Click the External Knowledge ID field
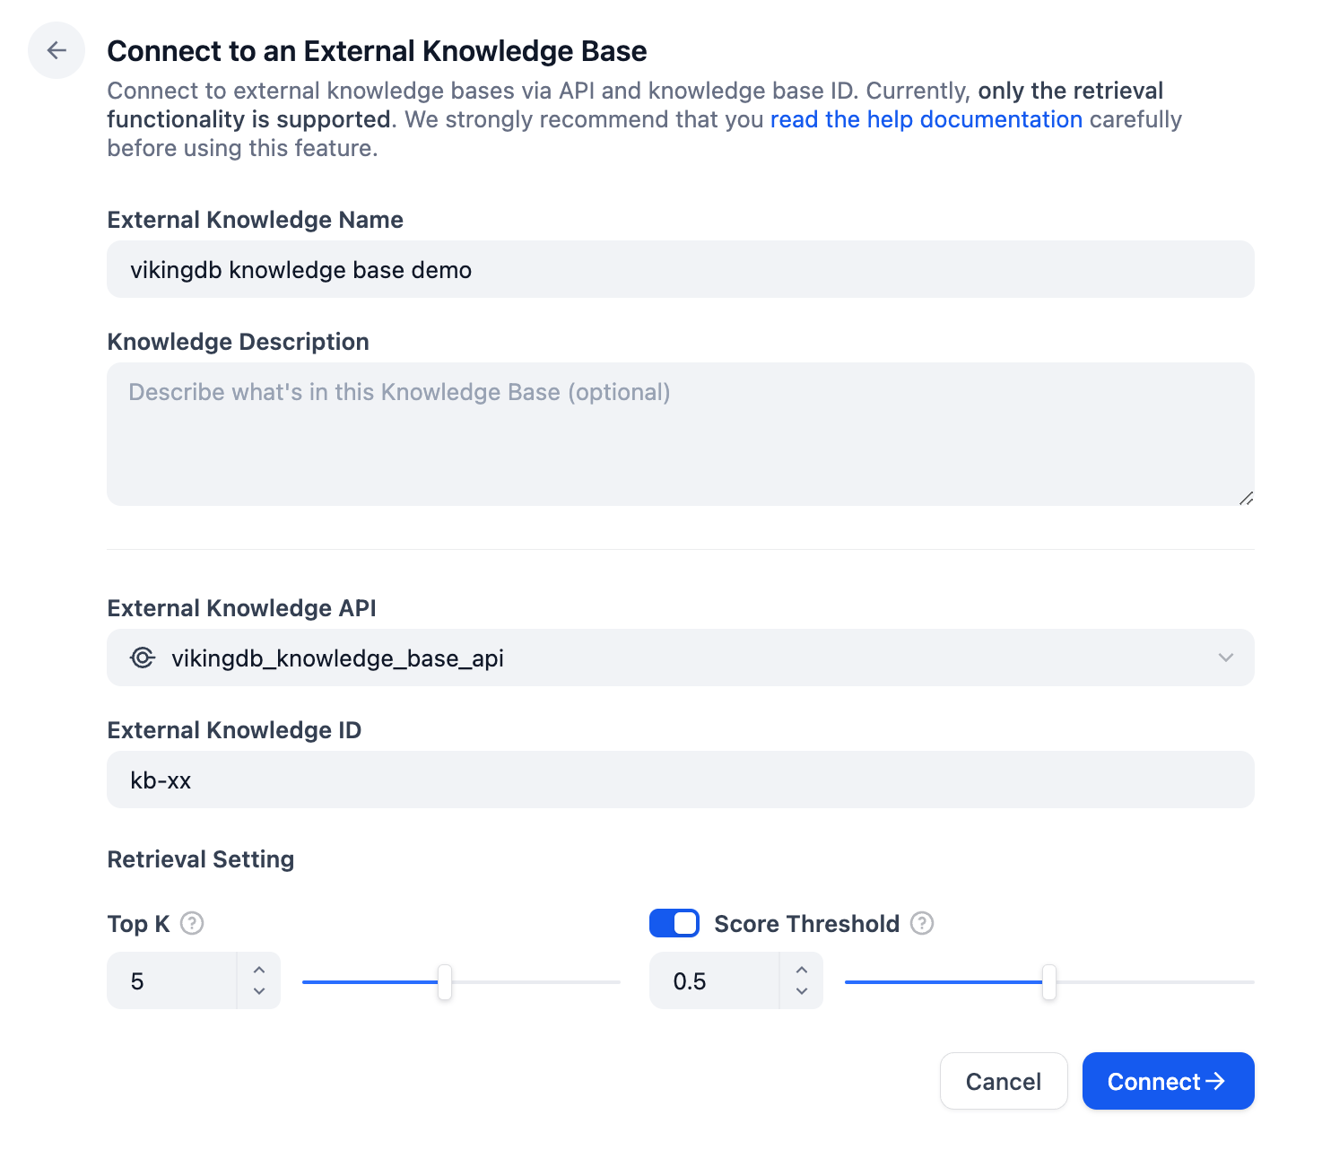The height and width of the screenshot is (1150, 1322). (x=681, y=780)
